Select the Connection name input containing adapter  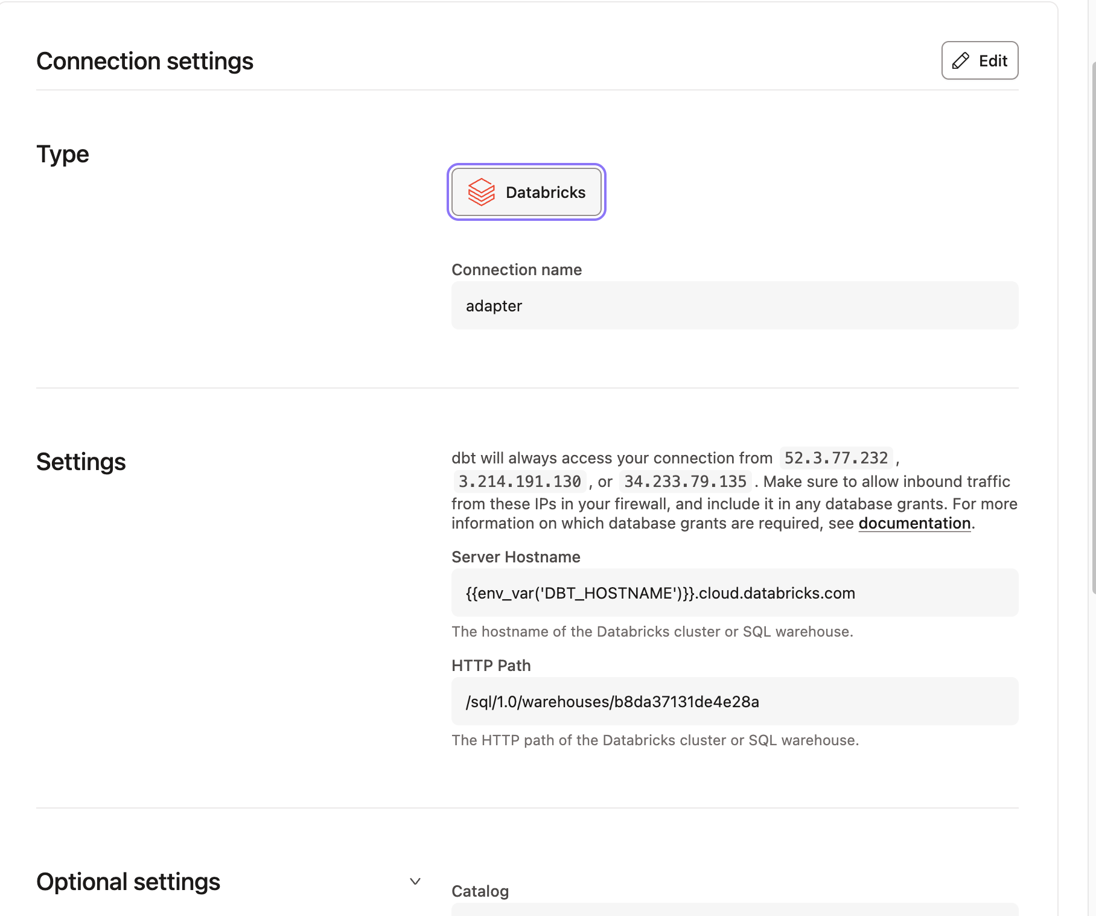coord(734,305)
